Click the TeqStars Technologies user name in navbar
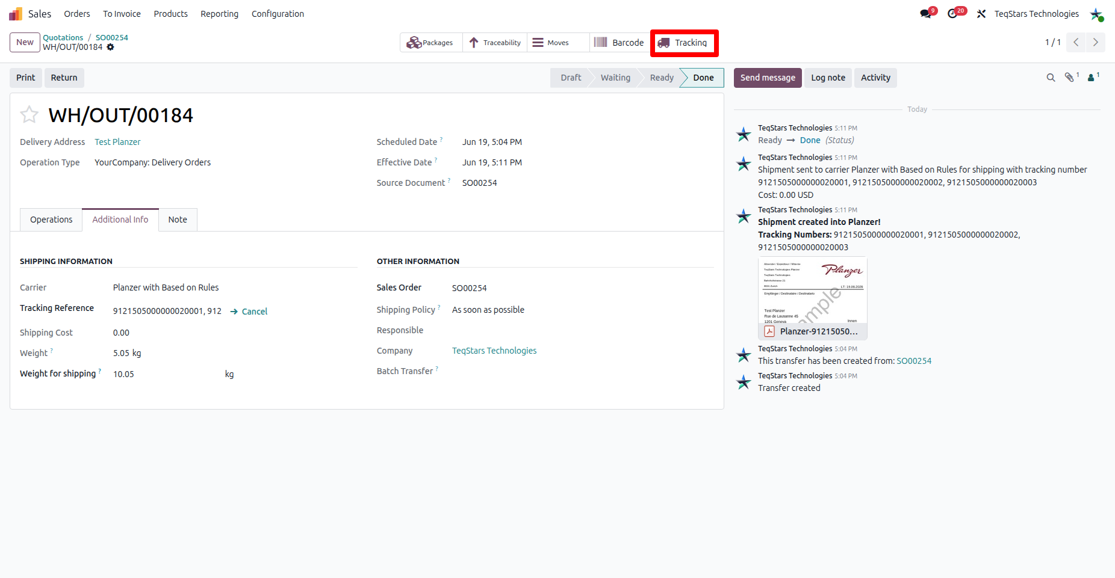 1036,14
